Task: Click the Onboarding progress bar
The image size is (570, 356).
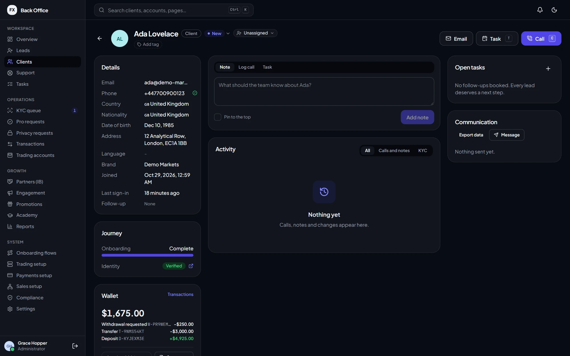Action: coord(147,255)
